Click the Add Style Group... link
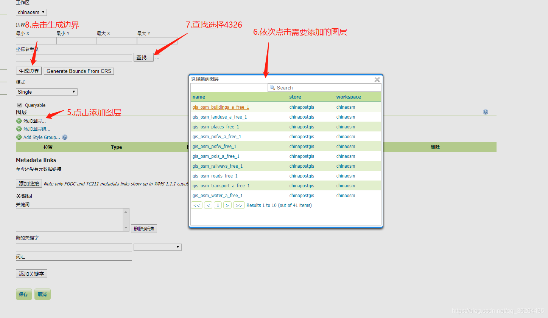This screenshot has width=548, height=318. (x=42, y=137)
